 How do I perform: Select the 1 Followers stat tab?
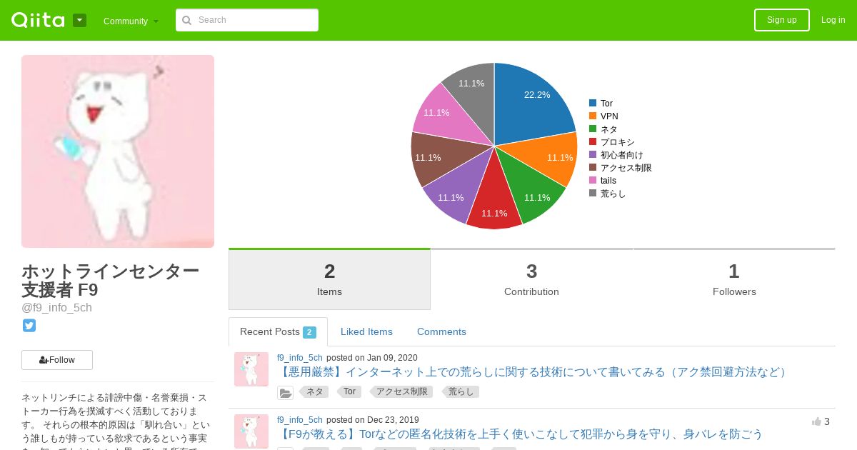734,279
